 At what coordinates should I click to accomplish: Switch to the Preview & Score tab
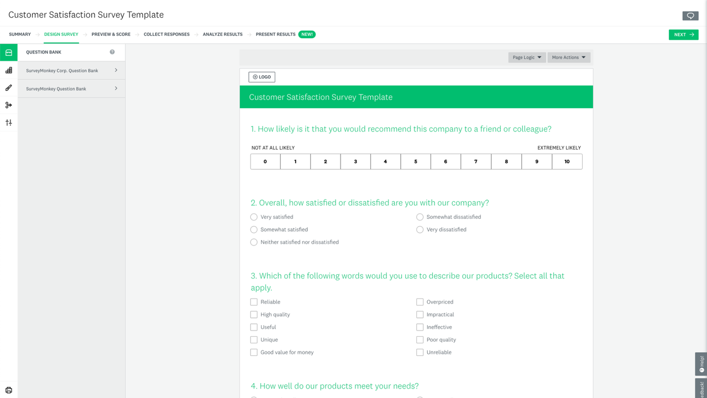[x=111, y=34]
